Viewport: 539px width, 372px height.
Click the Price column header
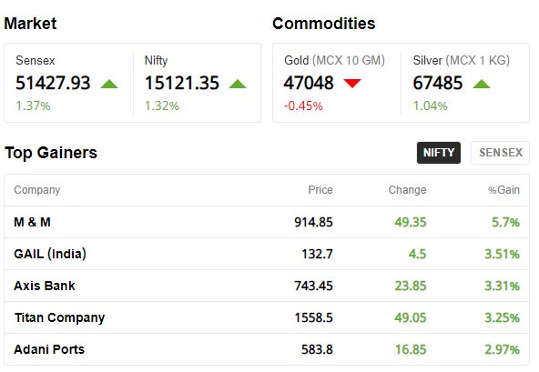(320, 190)
